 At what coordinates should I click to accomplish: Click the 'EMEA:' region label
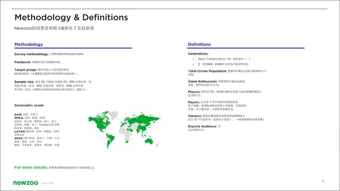[19, 118]
